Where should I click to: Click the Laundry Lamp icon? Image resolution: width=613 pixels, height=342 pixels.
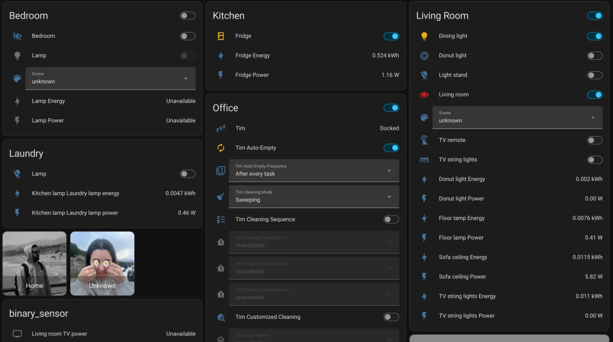(x=17, y=174)
